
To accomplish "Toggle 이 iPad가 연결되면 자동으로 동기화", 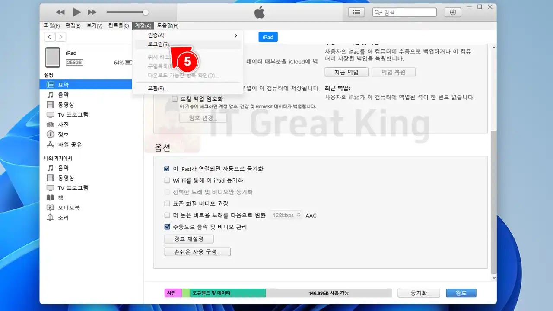I will (x=167, y=169).
